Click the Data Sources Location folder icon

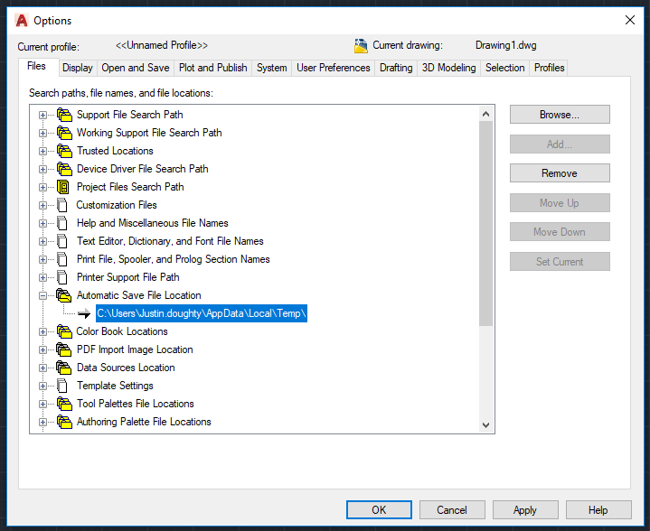64,368
